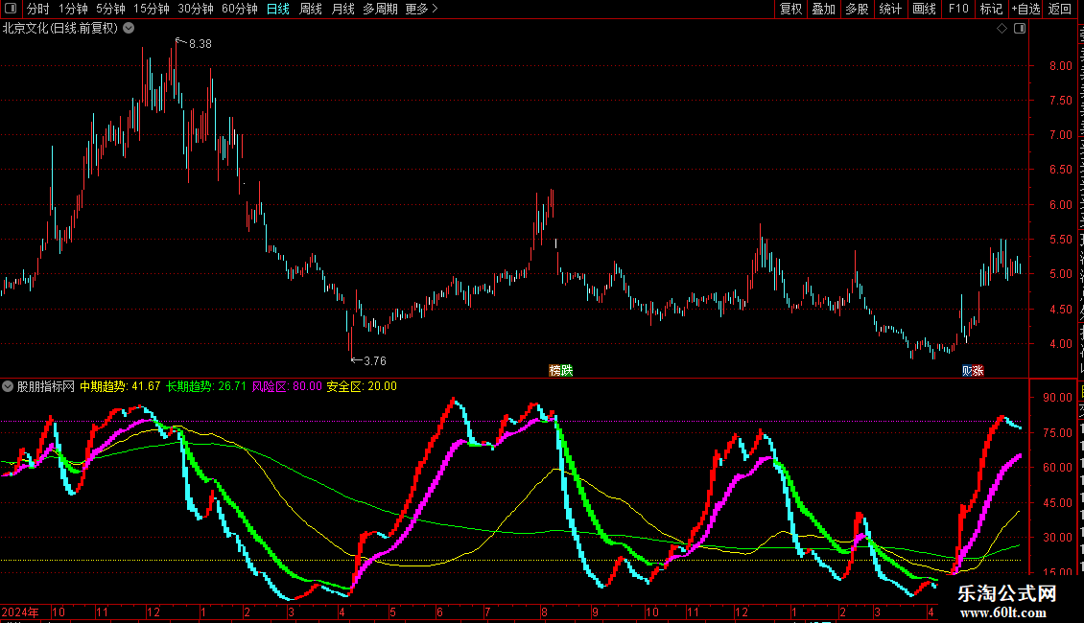Click the 叠加 overlay button
This screenshot has width=1084, height=623.
tap(823, 9)
